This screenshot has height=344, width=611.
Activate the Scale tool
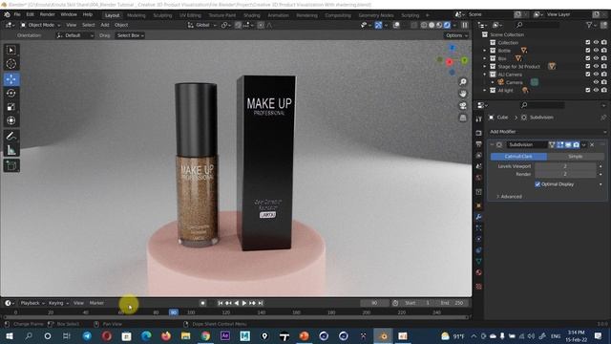(x=11, y=107)
